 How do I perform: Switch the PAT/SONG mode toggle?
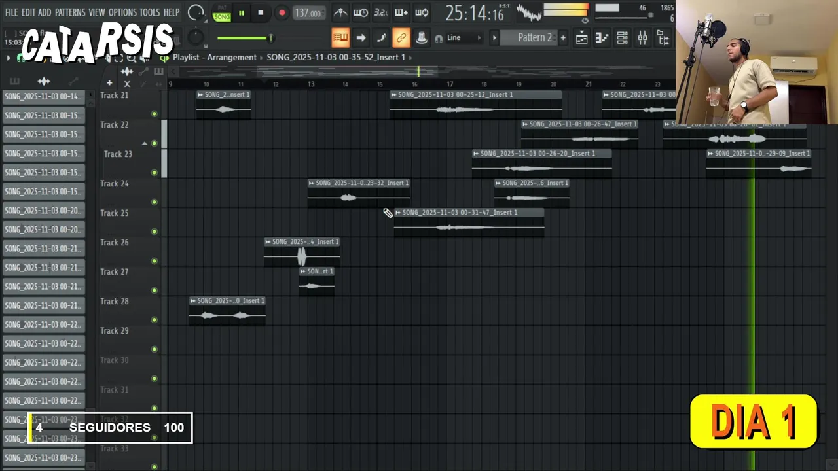point(222,13)
